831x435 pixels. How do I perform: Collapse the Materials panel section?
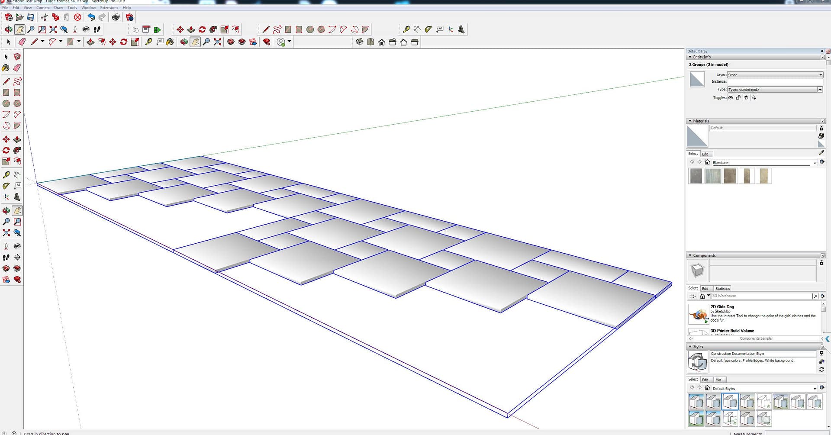pyautogui.click(x=690, y=121)
